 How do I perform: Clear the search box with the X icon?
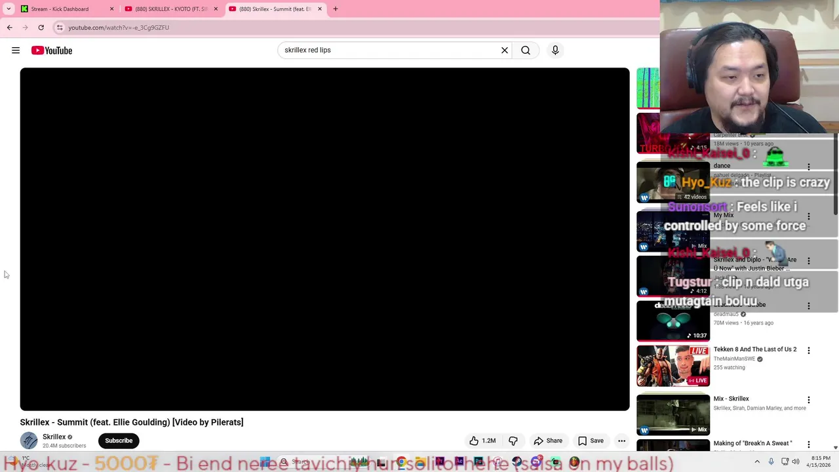click(505, 50)
